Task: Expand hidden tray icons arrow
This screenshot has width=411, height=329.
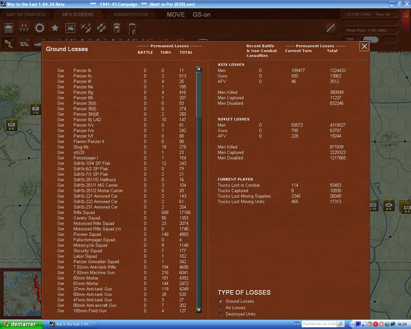Action: pos(352,325)
